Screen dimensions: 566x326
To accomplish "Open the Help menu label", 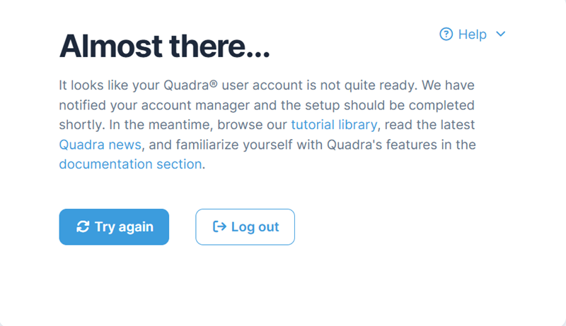I will tap(473, 34).
